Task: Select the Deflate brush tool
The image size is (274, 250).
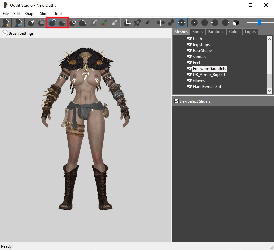Action: tap(62, 23)
